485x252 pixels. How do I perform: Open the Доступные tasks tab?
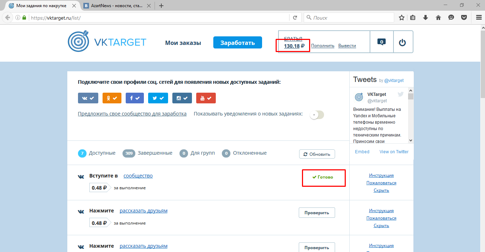click(97, 153)
